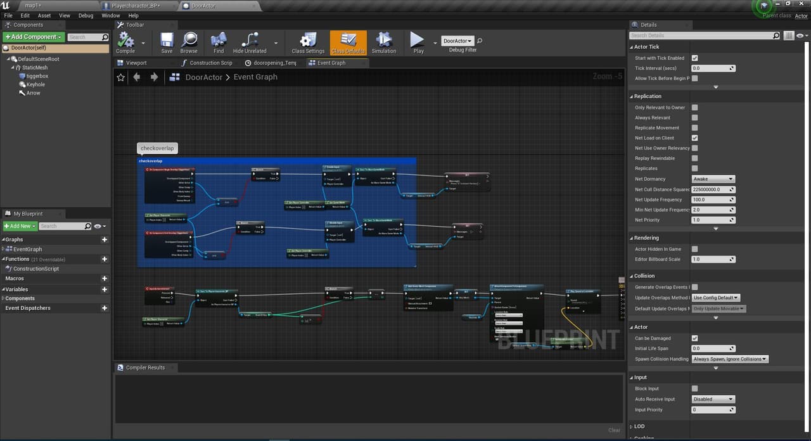Toggle Can be Damaged checkbox
Screen dimensions: 811x441
click(694, 338)
